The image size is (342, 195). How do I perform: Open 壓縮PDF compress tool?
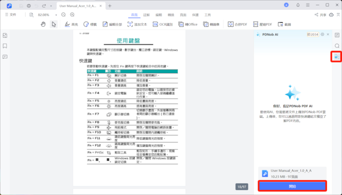(x=263, y=24)
